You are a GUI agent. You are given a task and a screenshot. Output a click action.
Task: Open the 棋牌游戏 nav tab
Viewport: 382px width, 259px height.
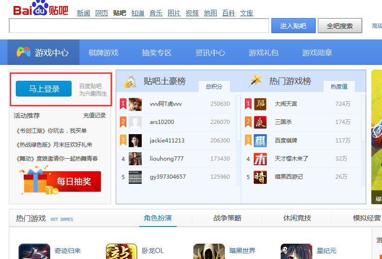103,52
